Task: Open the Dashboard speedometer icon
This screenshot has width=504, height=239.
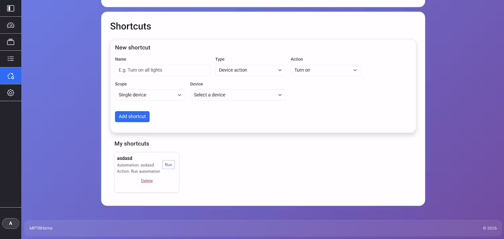Action: coord(10,25)
